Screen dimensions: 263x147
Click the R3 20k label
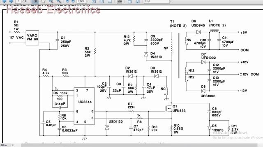point(65,71)
